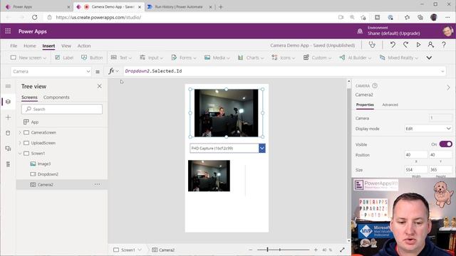This screenshot has height=256, width=456.
Task: Open the Icons ribbon dropdown
Action: coord(283,58)
